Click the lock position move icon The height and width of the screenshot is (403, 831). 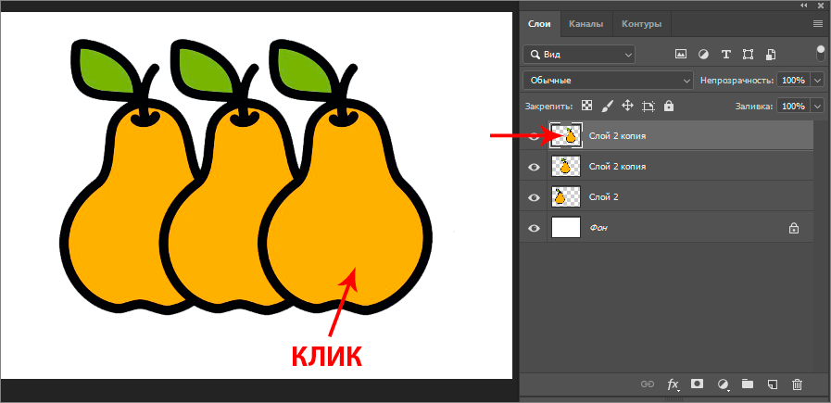(x=627, y=107)
